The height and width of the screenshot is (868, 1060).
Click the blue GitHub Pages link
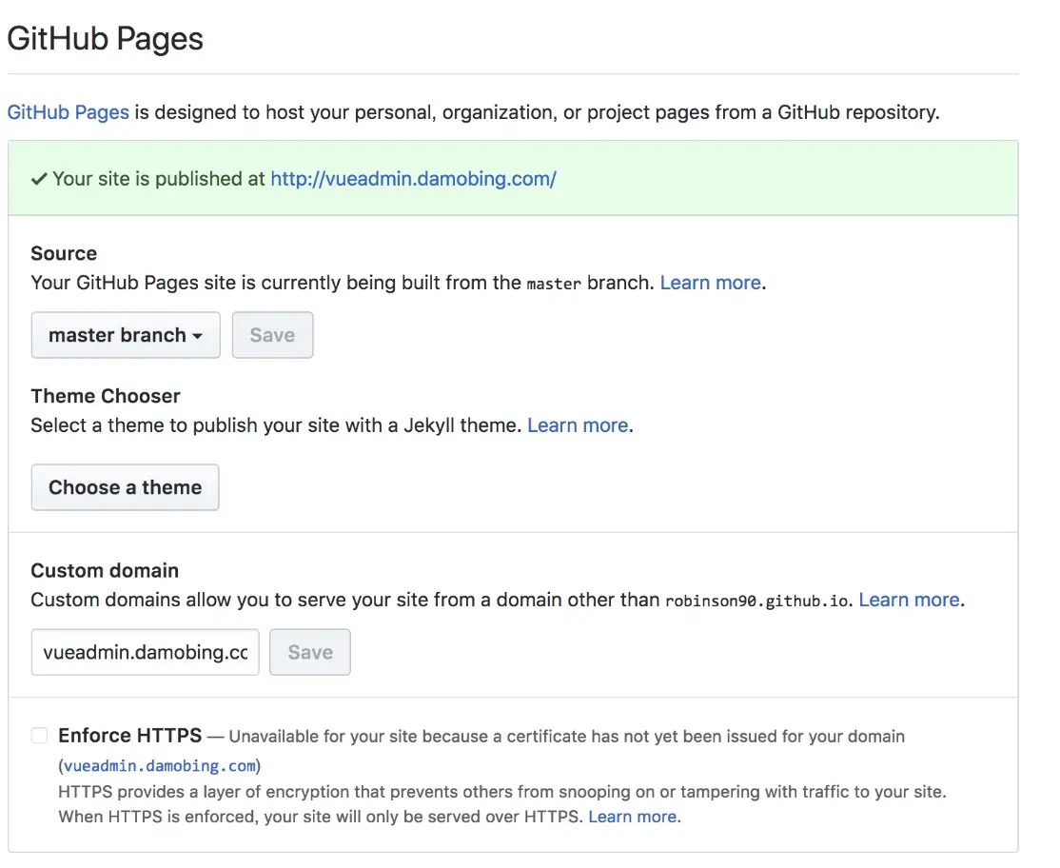(69, 112)
